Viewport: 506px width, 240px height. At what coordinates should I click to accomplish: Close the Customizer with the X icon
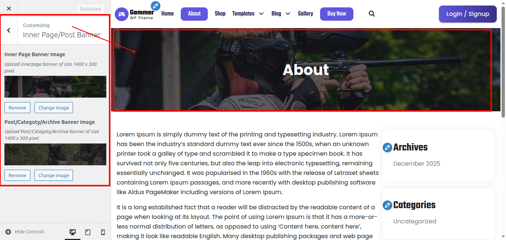click(9, 8)
